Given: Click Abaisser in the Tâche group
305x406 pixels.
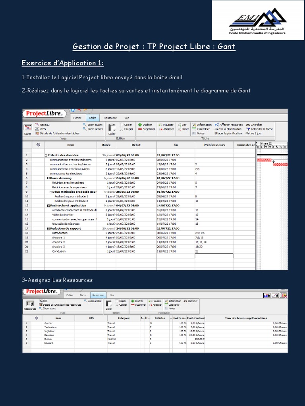Looking at the screenshot, I should 166,129.
